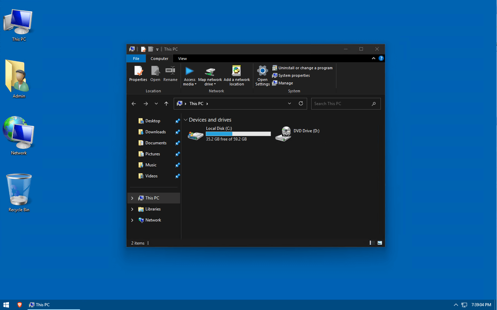
Task: Open the recent locations dropdown
Action: tap(156, 104)
